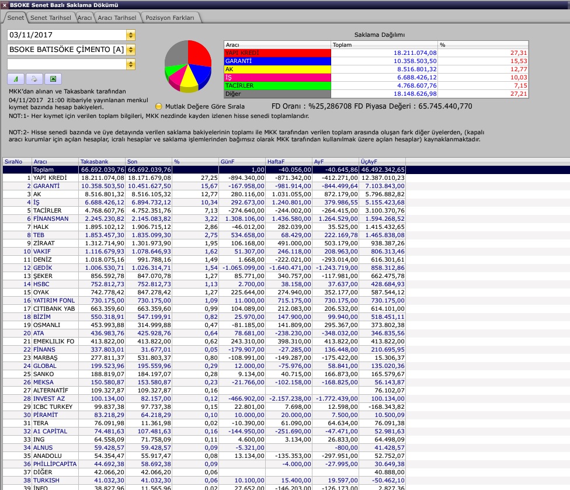Select the HALK row in the table
This screenshot has width=570, height=490.
[x=204, y=227]
